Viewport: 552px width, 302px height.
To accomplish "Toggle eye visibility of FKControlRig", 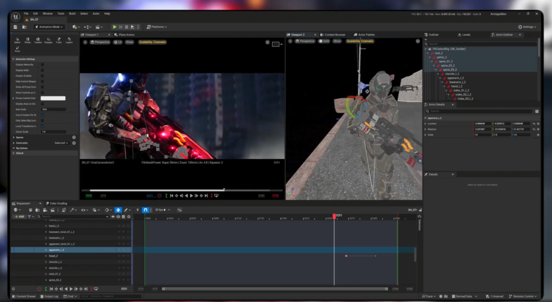I will click(x=429, y=49).
